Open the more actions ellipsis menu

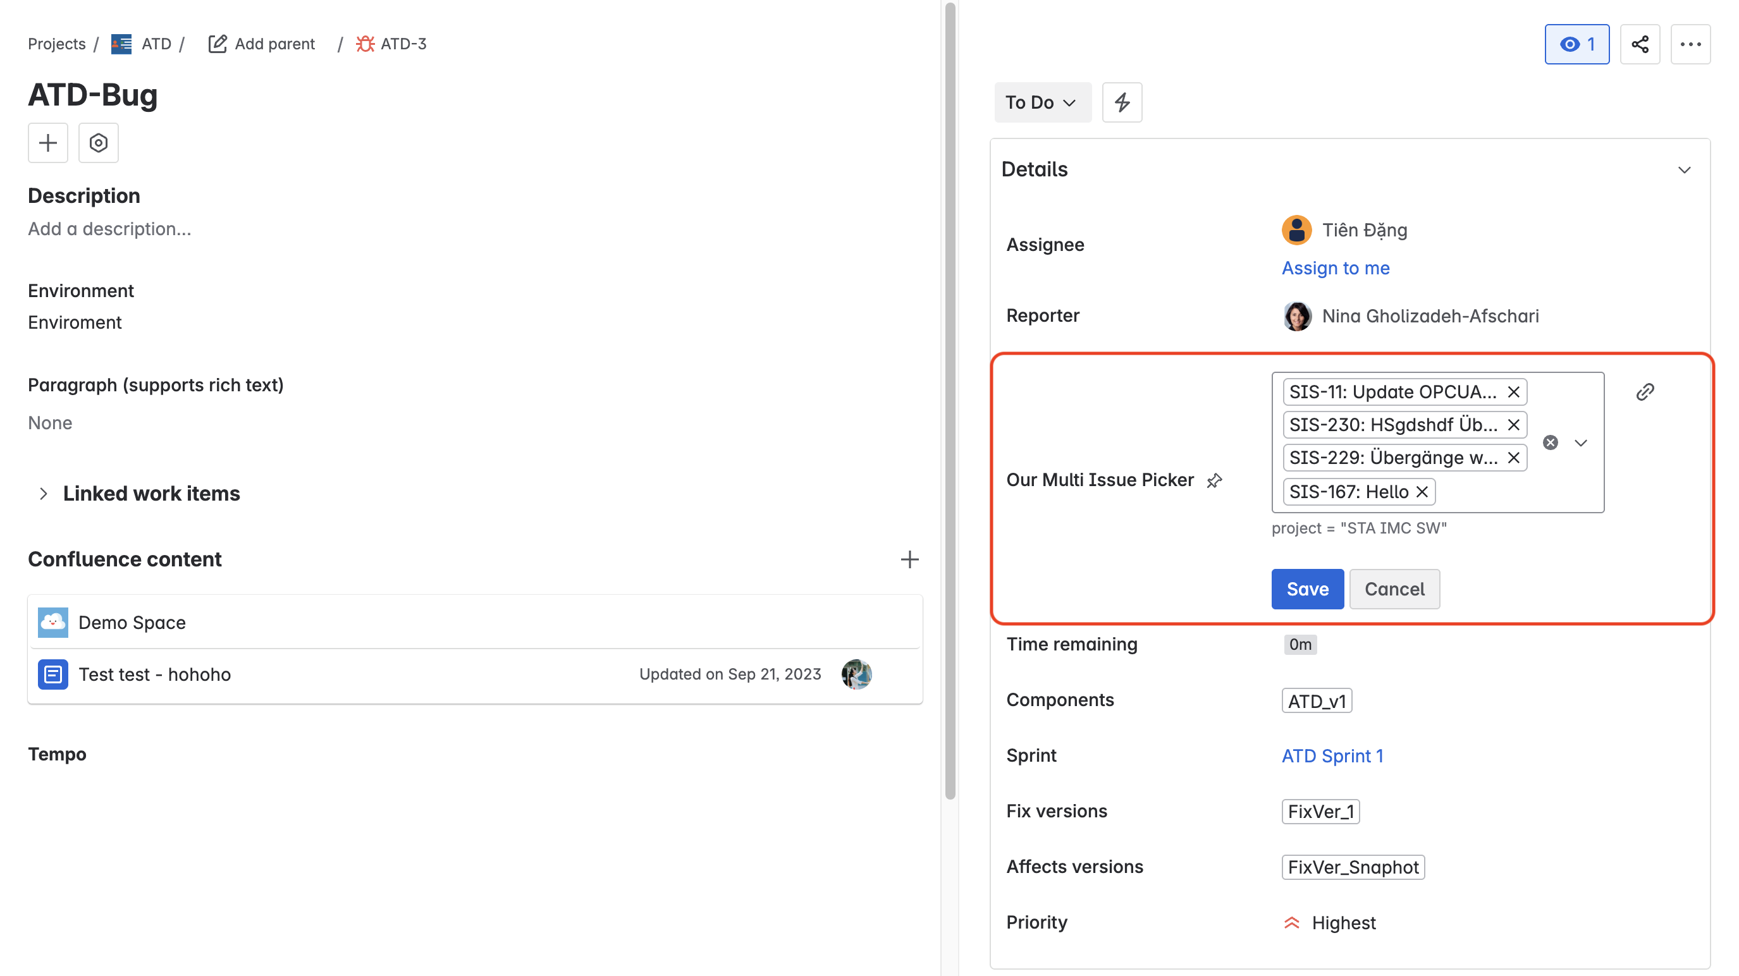[x=1691, y=44]
